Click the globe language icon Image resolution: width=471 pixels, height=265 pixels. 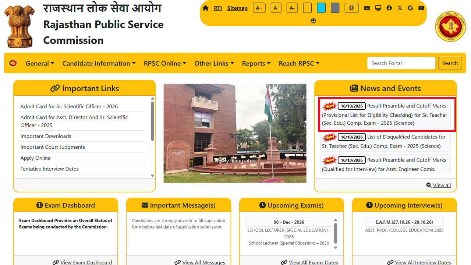(x=313, y=21)
